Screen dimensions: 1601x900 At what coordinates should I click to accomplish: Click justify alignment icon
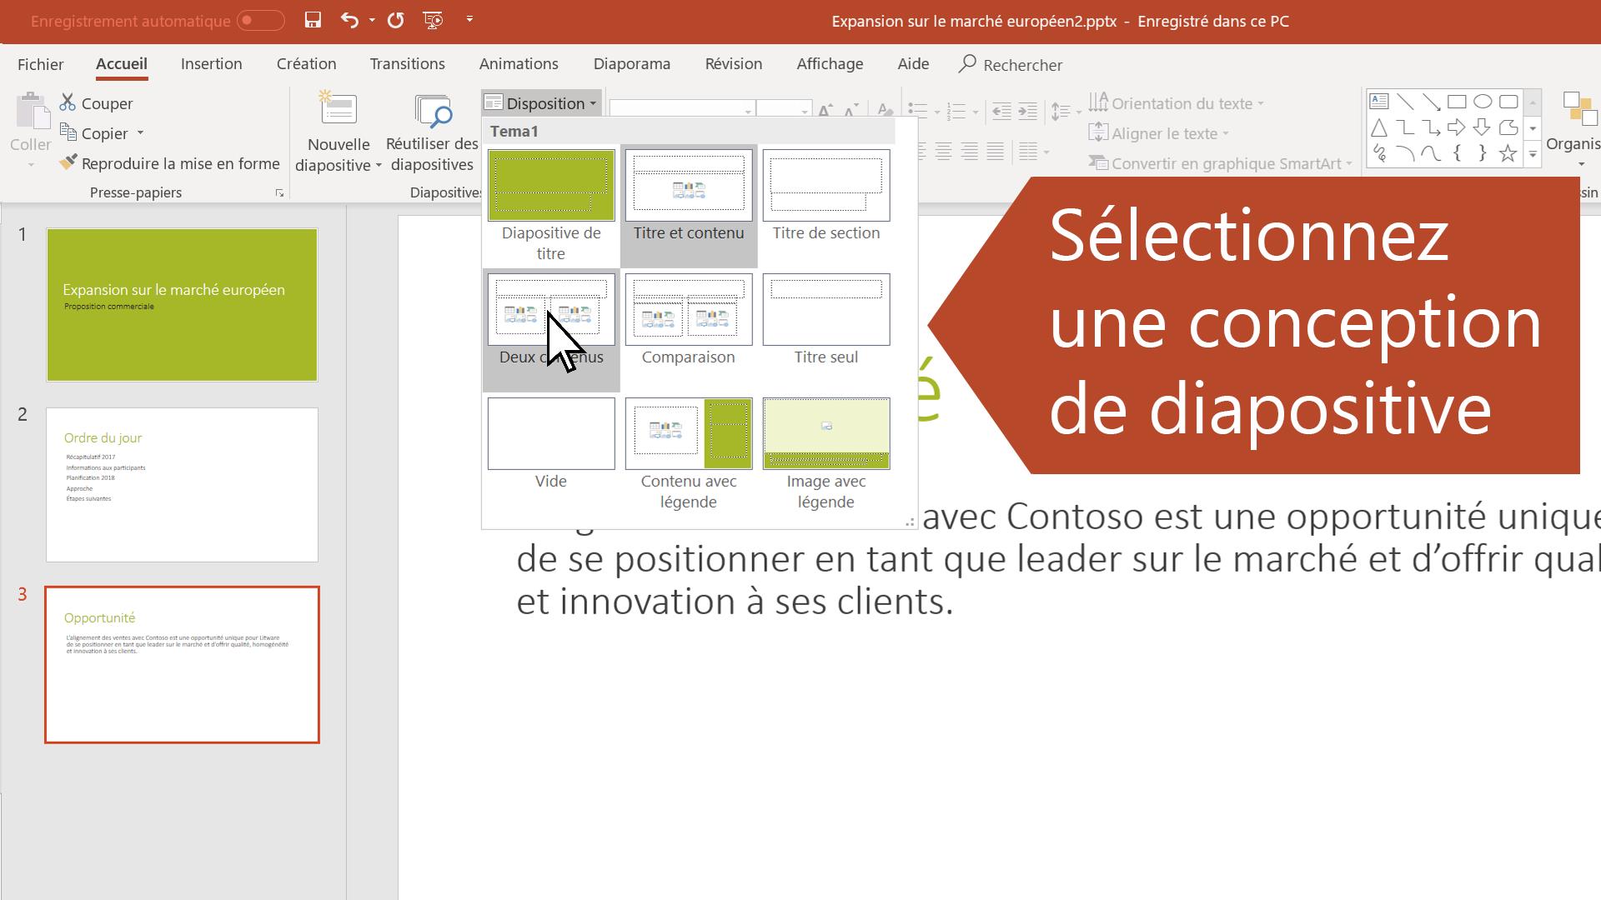click(x=995, y=152)
